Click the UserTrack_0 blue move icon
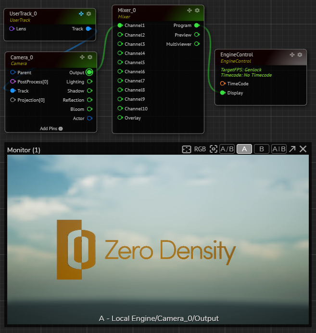 [x=81, y=14]
